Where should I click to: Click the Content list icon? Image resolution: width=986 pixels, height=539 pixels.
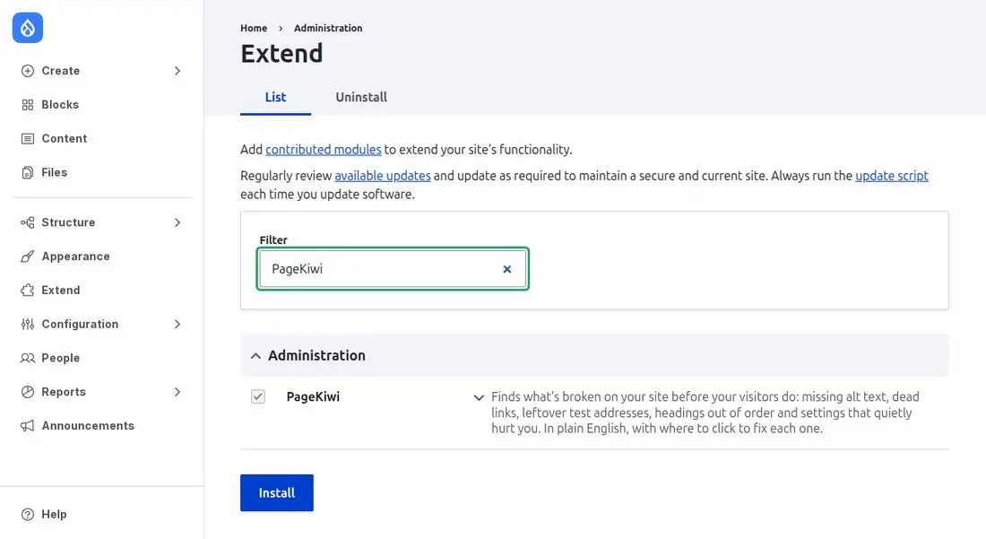point(28,139)
